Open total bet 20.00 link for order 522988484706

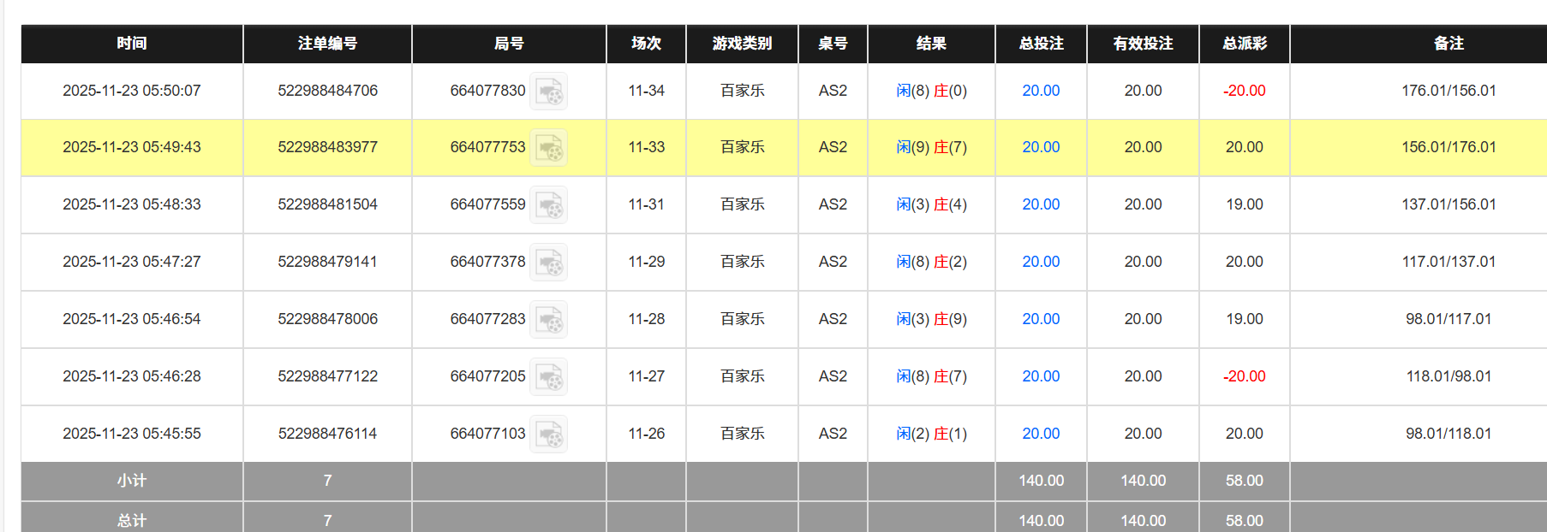coord(1041,91)
